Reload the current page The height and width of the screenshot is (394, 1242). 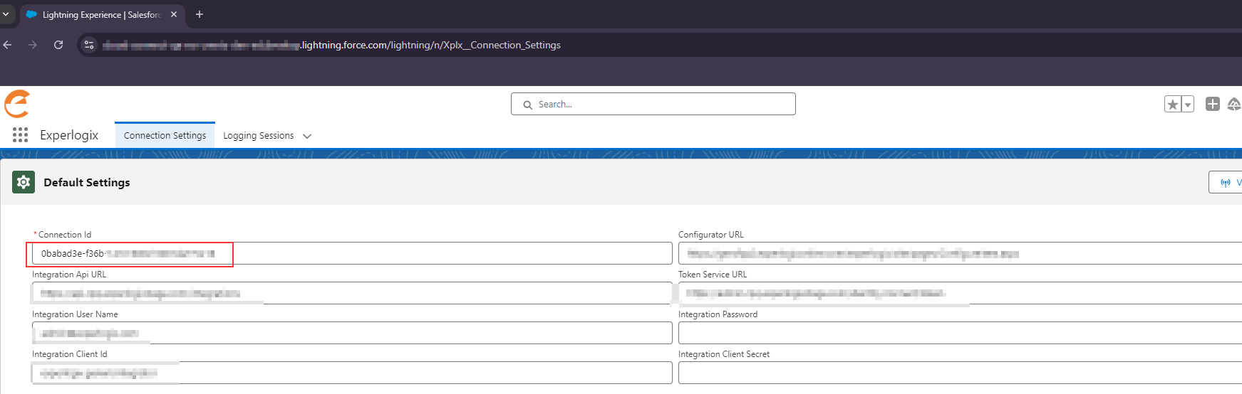click(58, 45)
